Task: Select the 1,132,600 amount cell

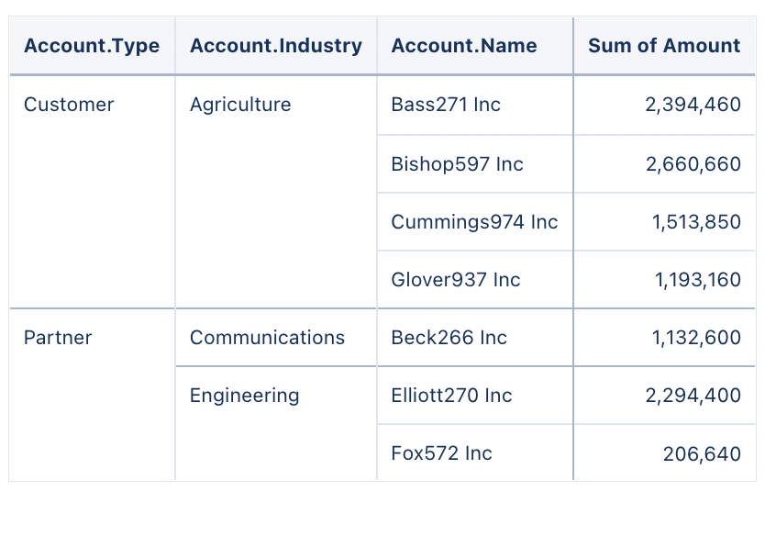Action: [x=665, y=338]
